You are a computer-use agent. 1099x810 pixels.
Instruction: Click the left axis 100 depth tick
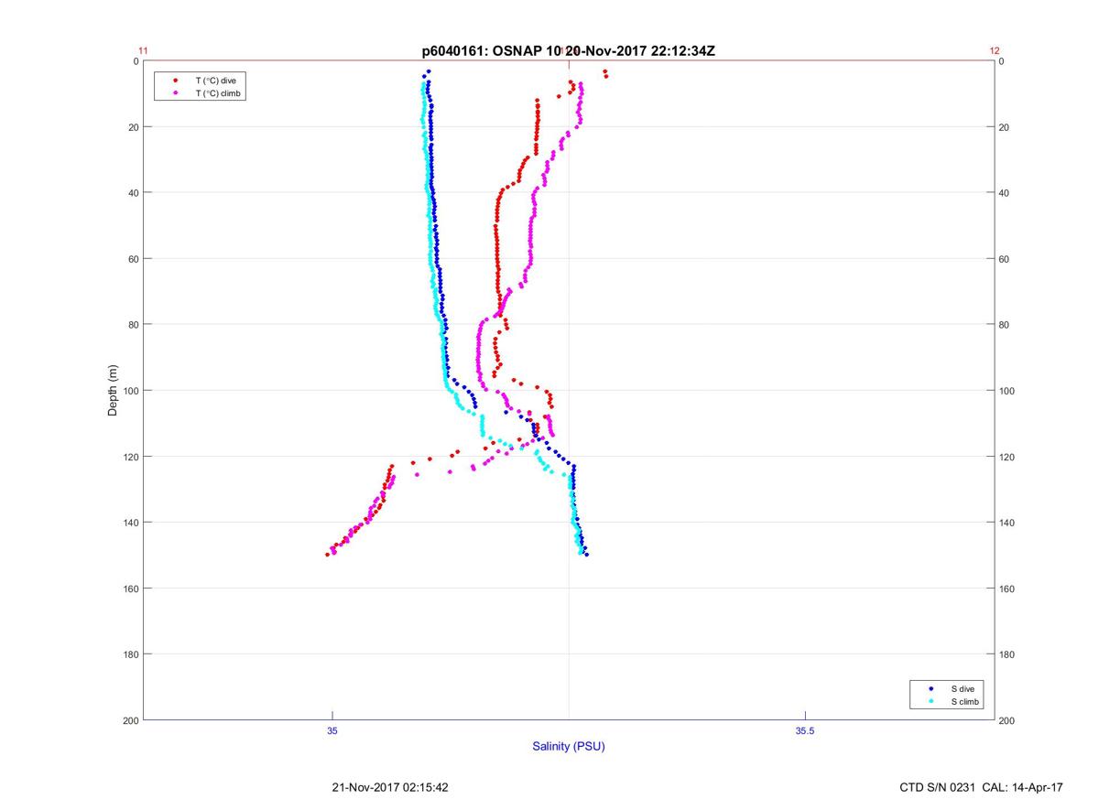coord(131,391)
